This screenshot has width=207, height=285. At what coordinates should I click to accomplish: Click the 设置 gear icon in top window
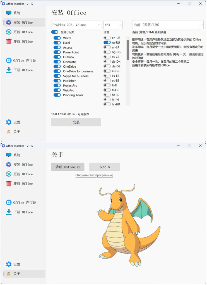(x=9, y=122)
